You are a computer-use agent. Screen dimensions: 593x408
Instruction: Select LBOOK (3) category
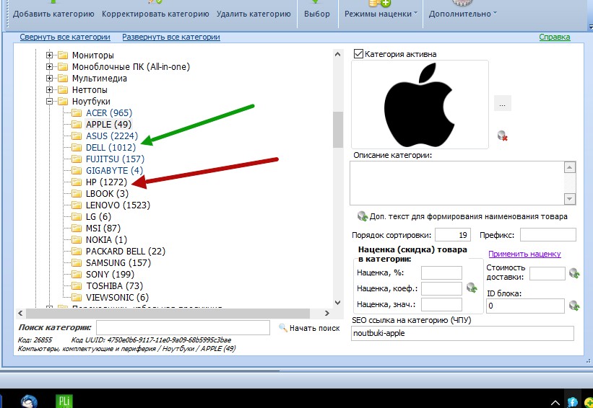click(x=107, y=194)
